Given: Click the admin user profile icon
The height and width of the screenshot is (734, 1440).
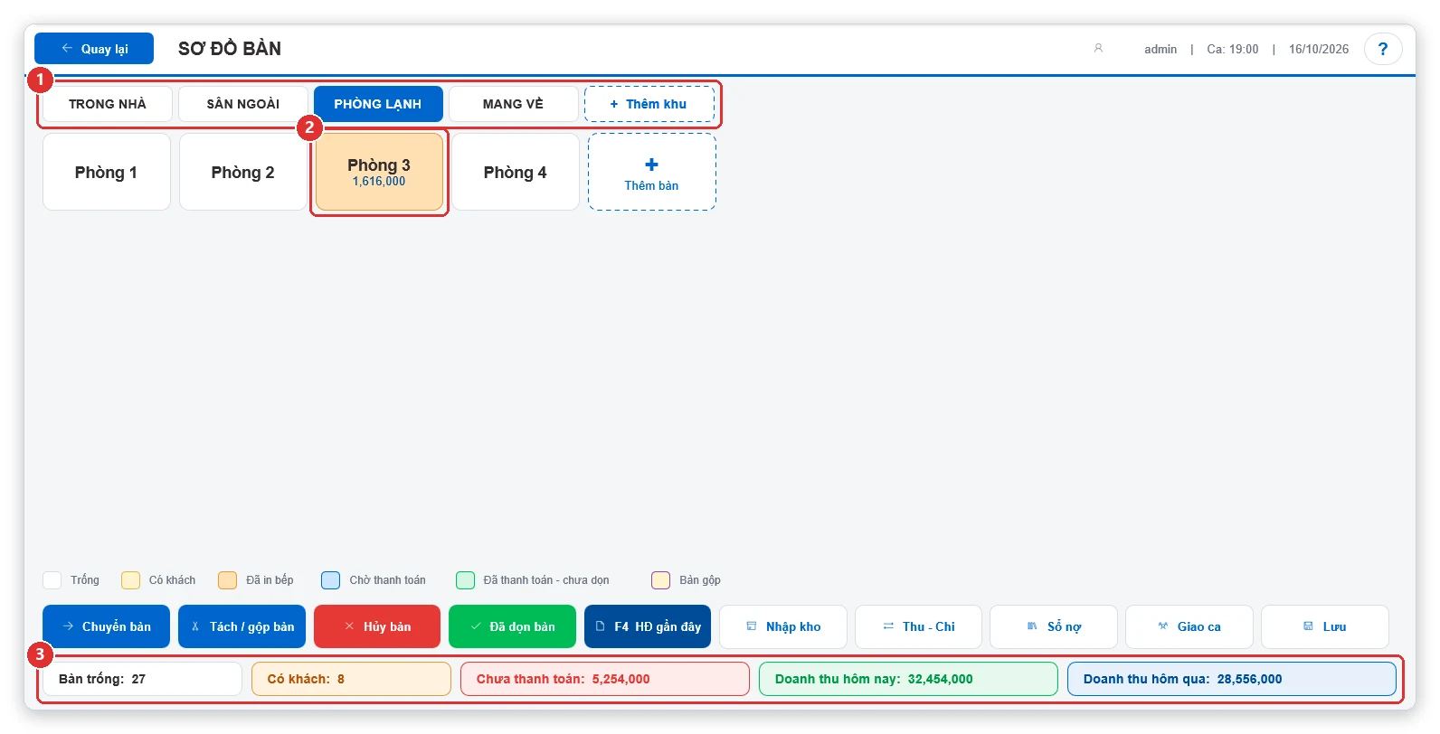Looking at the screenshot, I should click(x=1098, y=48).
